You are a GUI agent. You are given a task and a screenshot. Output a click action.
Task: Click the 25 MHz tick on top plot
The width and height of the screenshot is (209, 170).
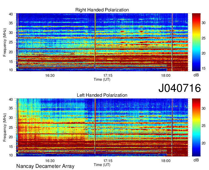pyautogui.click(x=11, y=42)
